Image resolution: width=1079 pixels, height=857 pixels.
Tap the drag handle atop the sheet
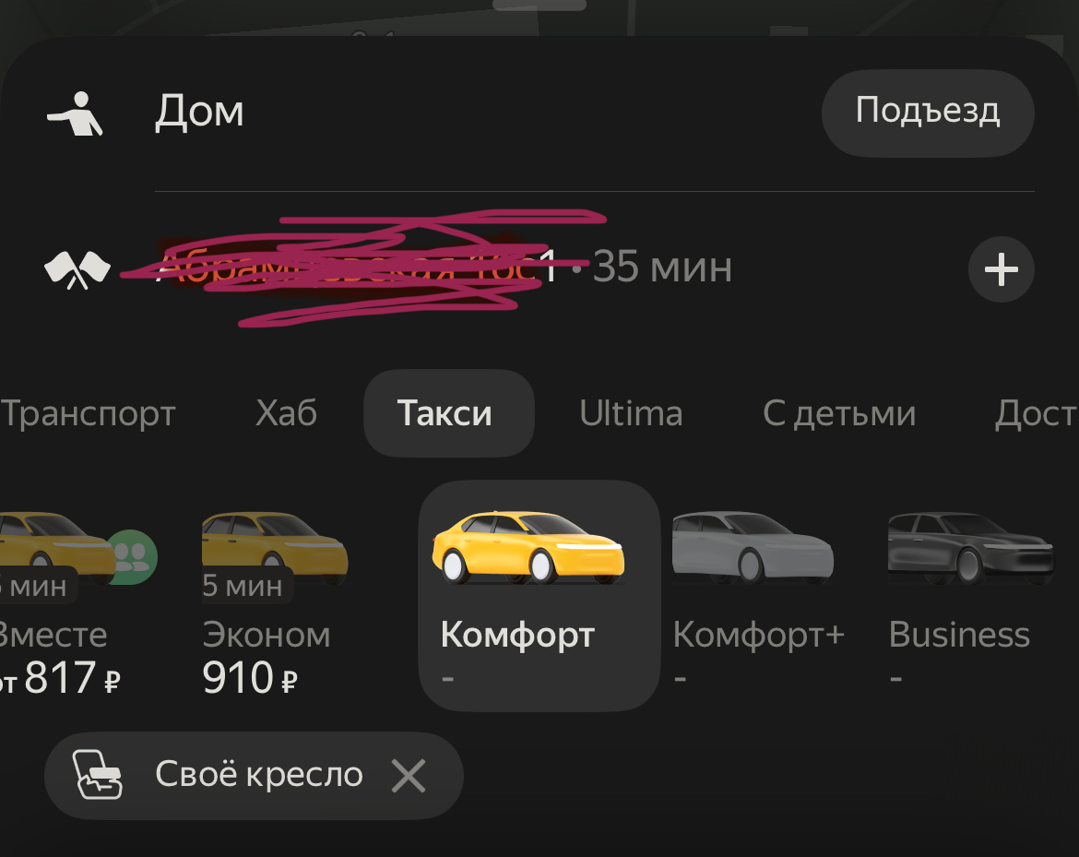(x=539, y=5)
